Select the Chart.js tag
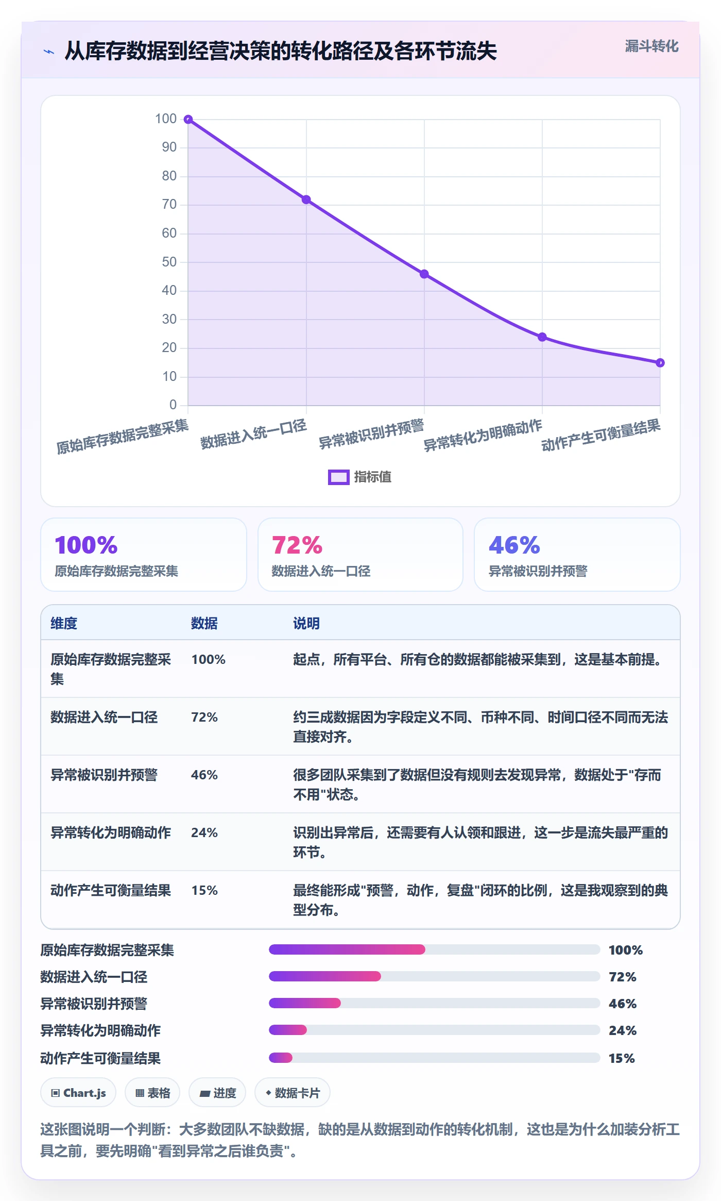This screenshot has width=721, height=1201. pos(78,1092)
